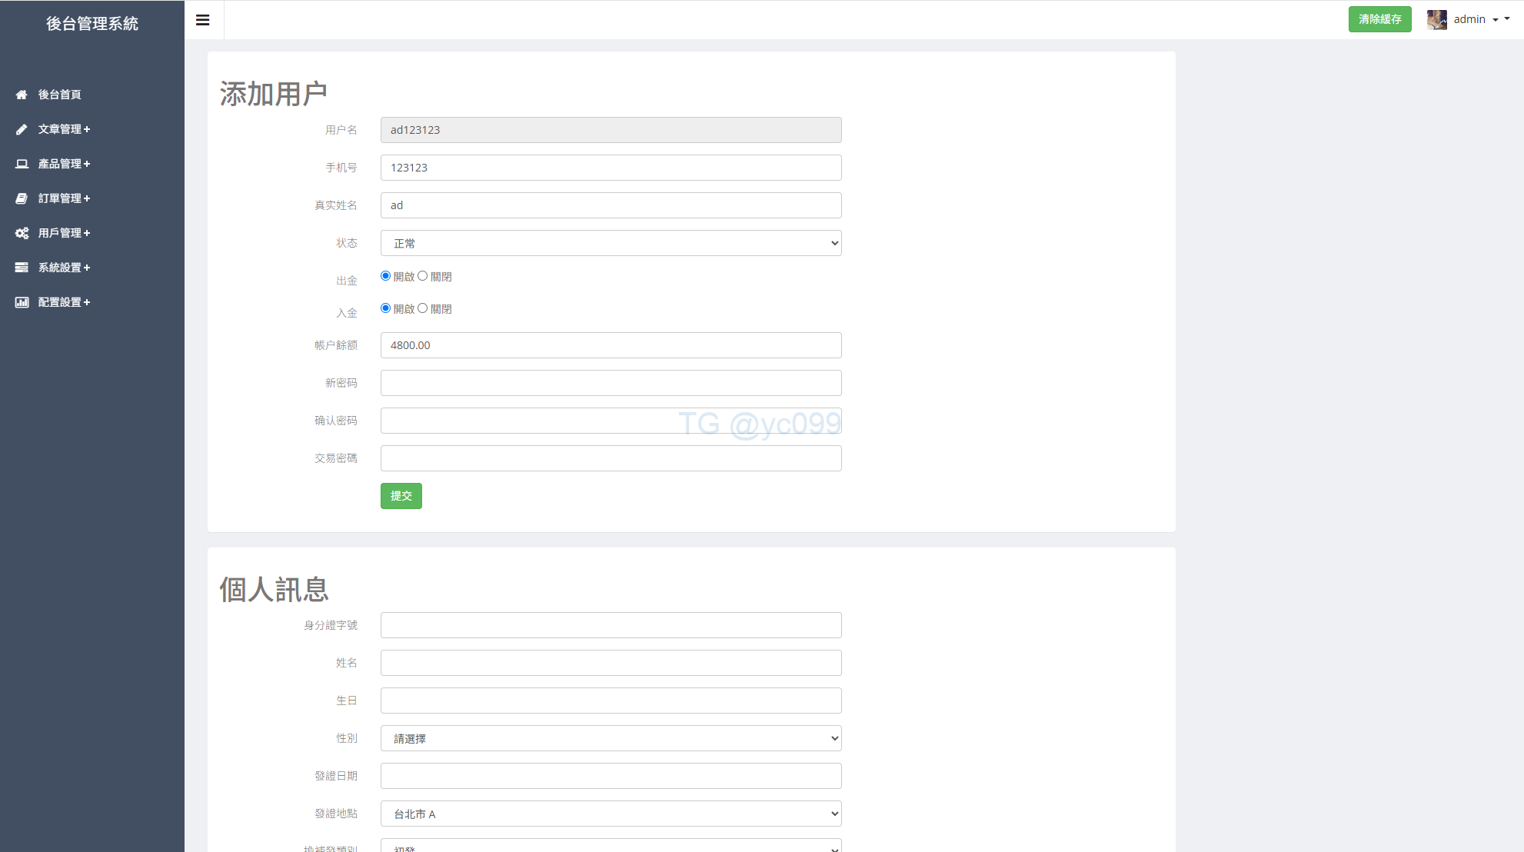
Task: Click the admin avatar thumbnail
Action: pyautogui.click(x=1436, y=19)
